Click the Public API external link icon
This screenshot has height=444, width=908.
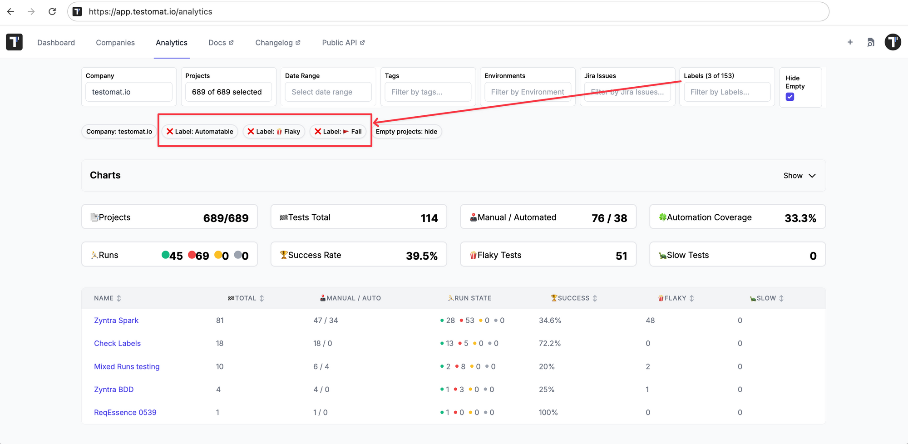coord(362,43)
